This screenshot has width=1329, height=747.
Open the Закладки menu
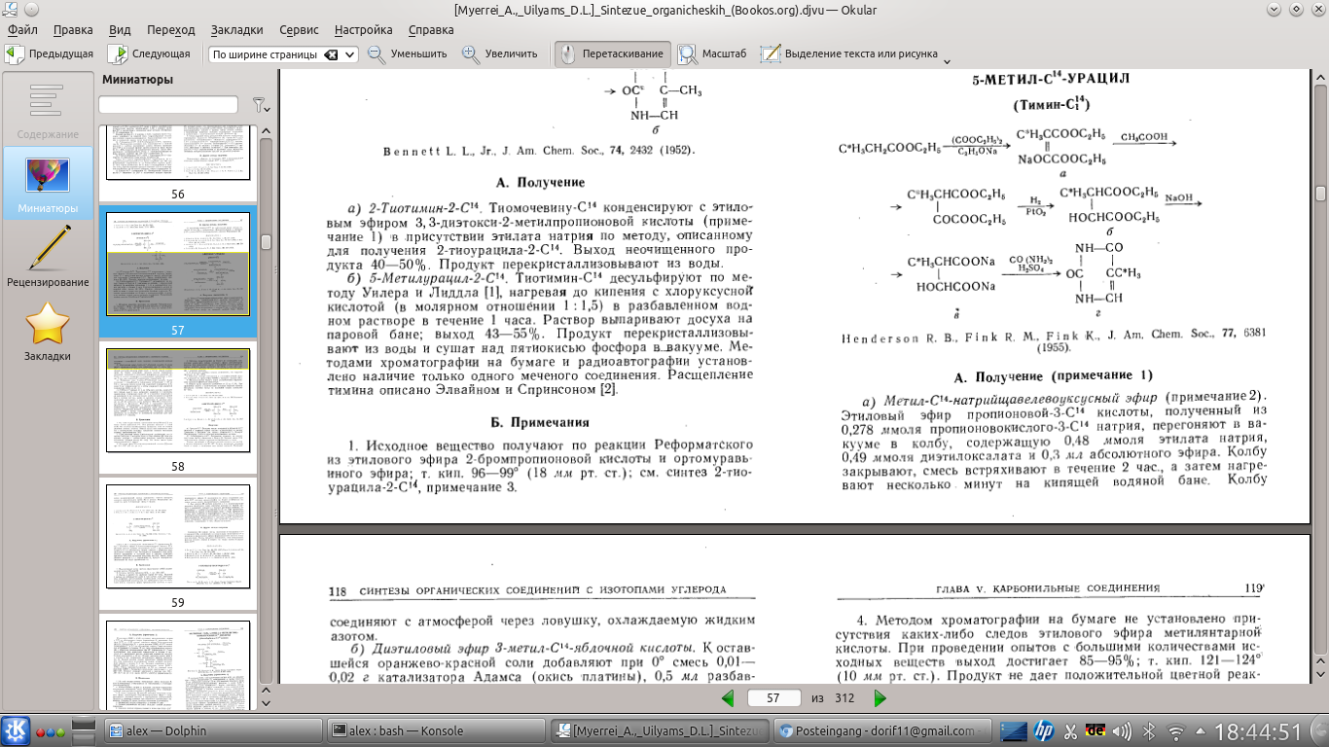click(x=236, y=30)
